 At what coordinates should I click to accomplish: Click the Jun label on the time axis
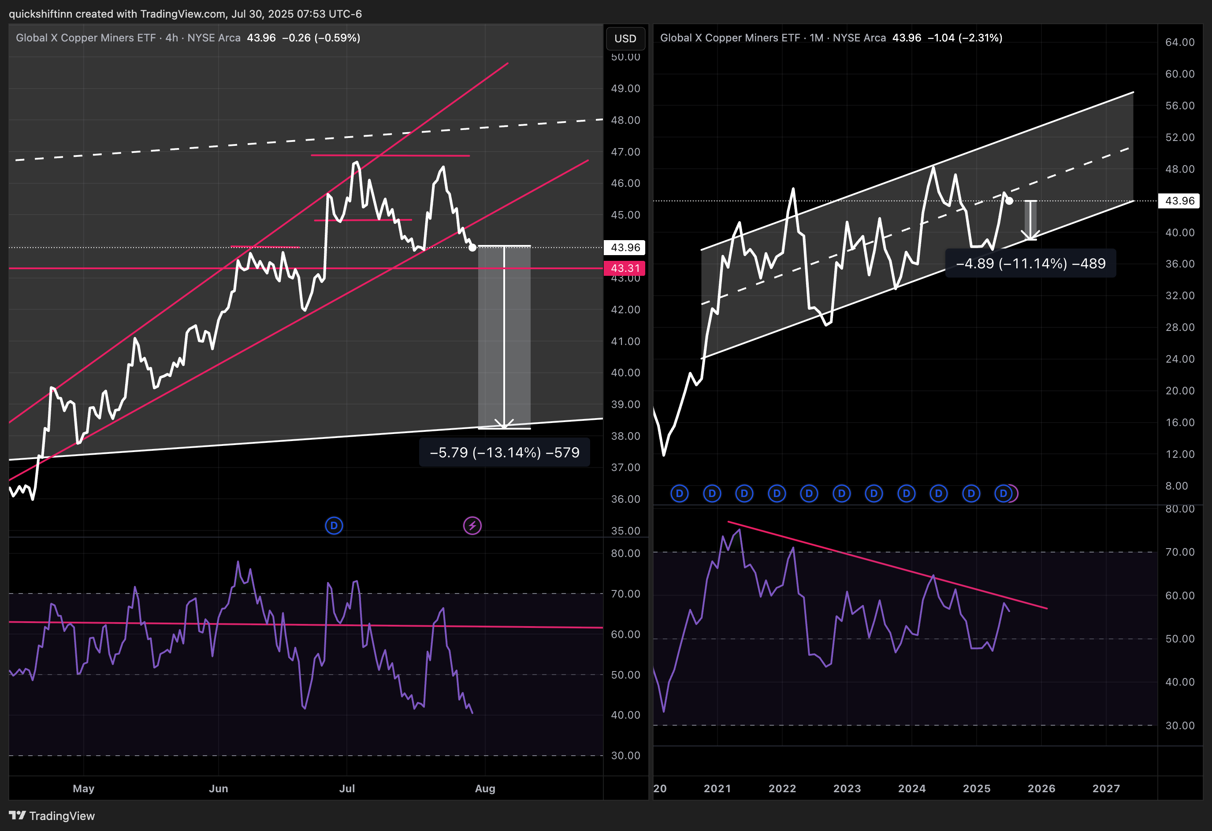coord(219,788)
